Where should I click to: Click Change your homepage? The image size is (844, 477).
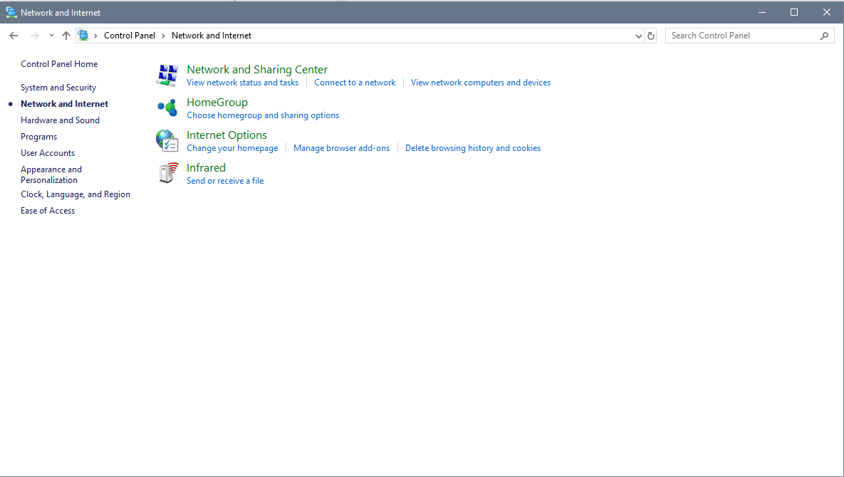(x=232, y=148)
